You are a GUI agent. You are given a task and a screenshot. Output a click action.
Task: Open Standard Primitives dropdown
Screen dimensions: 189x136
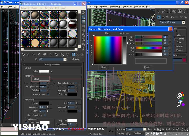(183, 22)
